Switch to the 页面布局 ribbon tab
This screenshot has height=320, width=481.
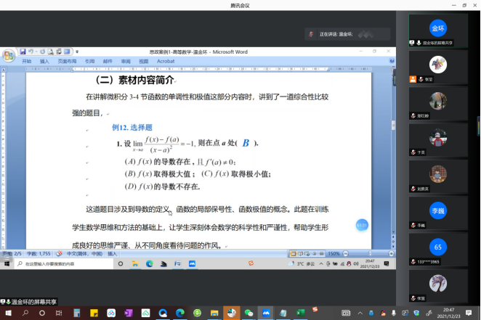(68, 62)
